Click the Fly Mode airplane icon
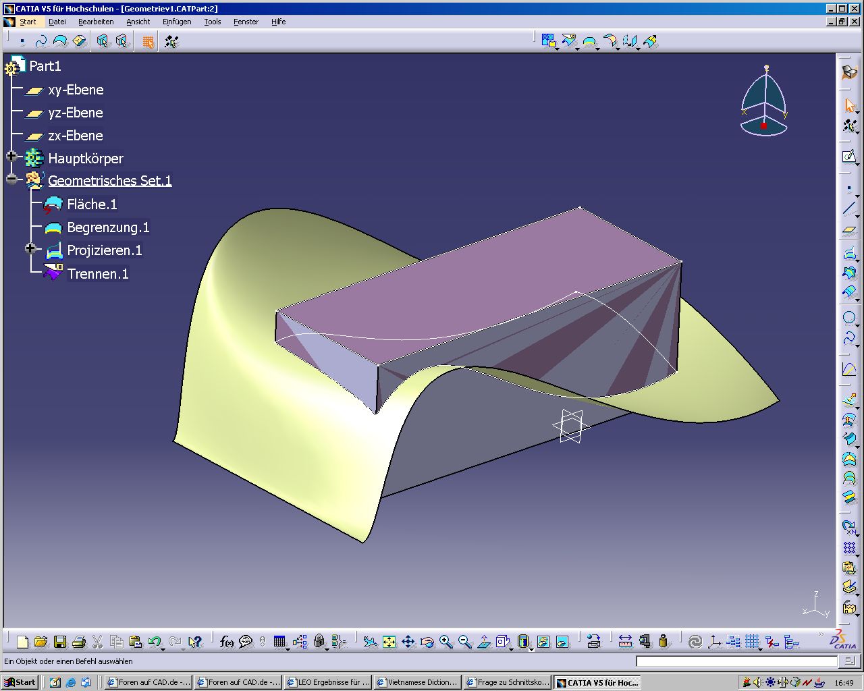The height and width of the screenshot is (691, 864). pos(370,641)
